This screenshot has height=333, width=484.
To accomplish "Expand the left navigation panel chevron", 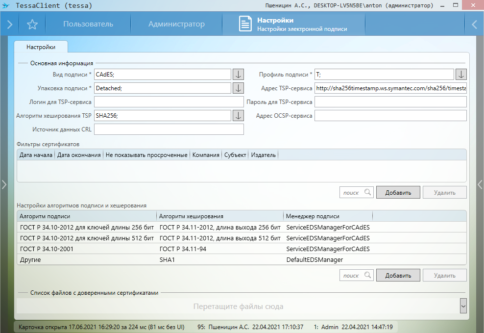I will 10,25.
